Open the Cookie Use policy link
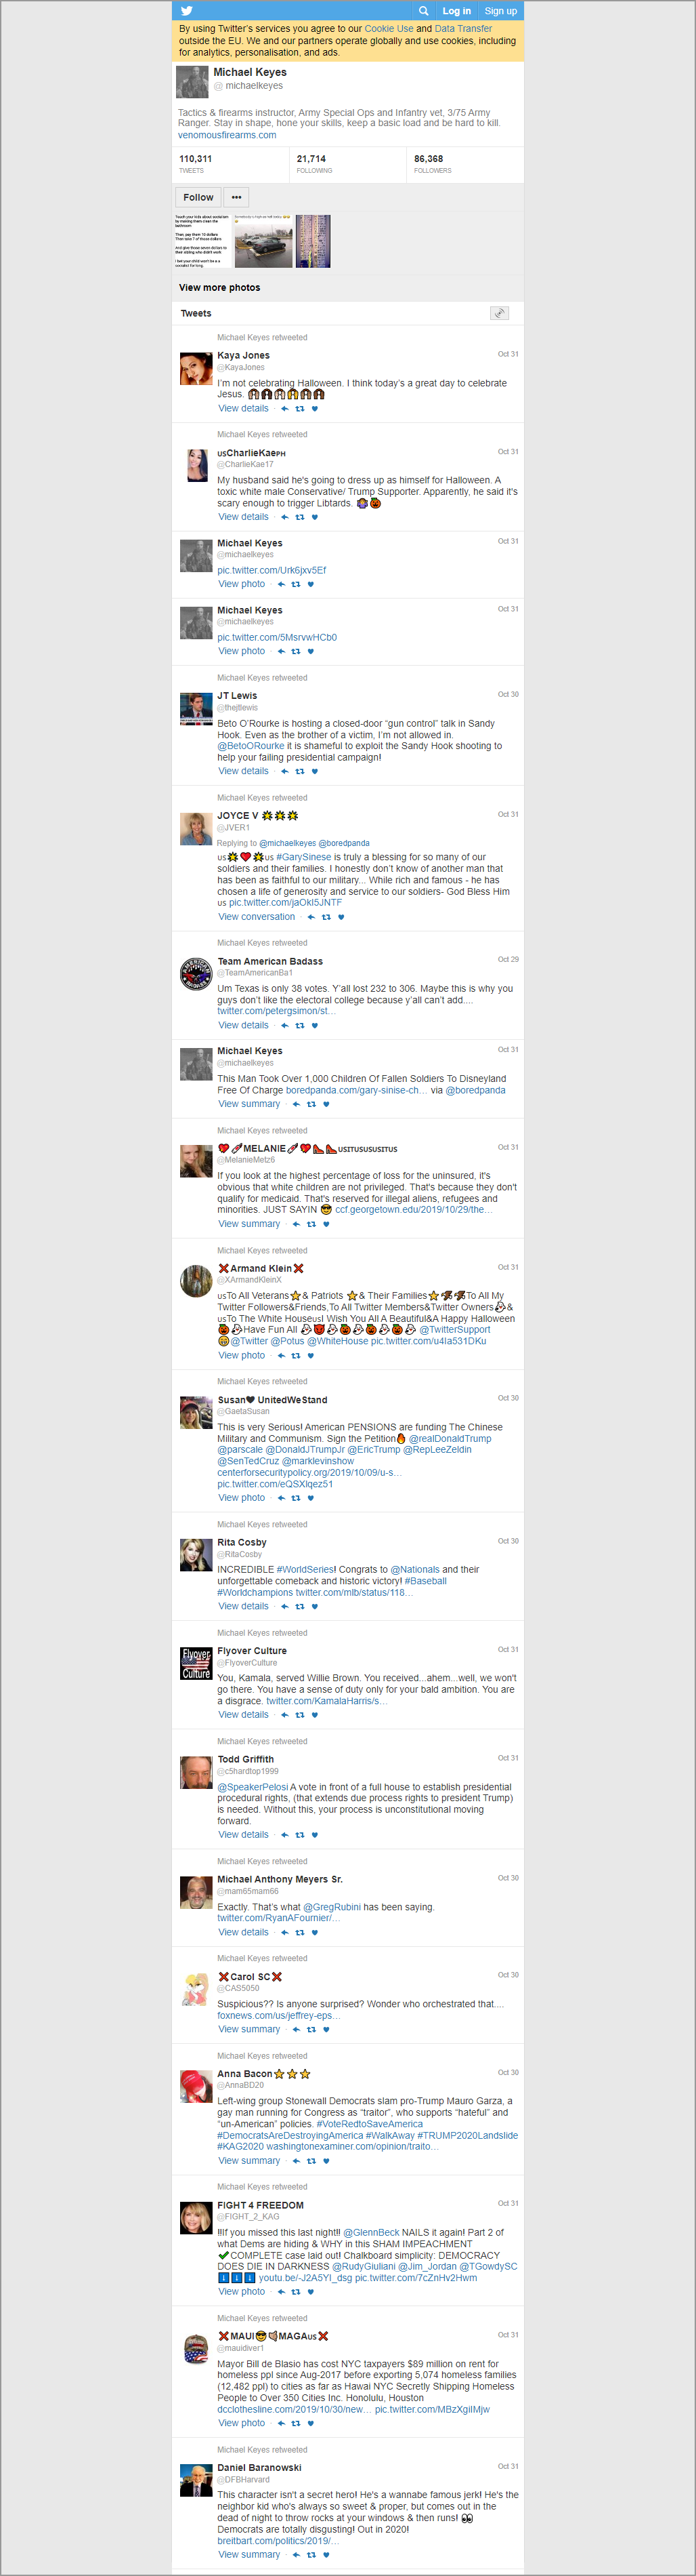 tap(389, 29)
